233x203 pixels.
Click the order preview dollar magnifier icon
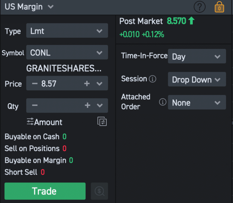tap(100, 191)
